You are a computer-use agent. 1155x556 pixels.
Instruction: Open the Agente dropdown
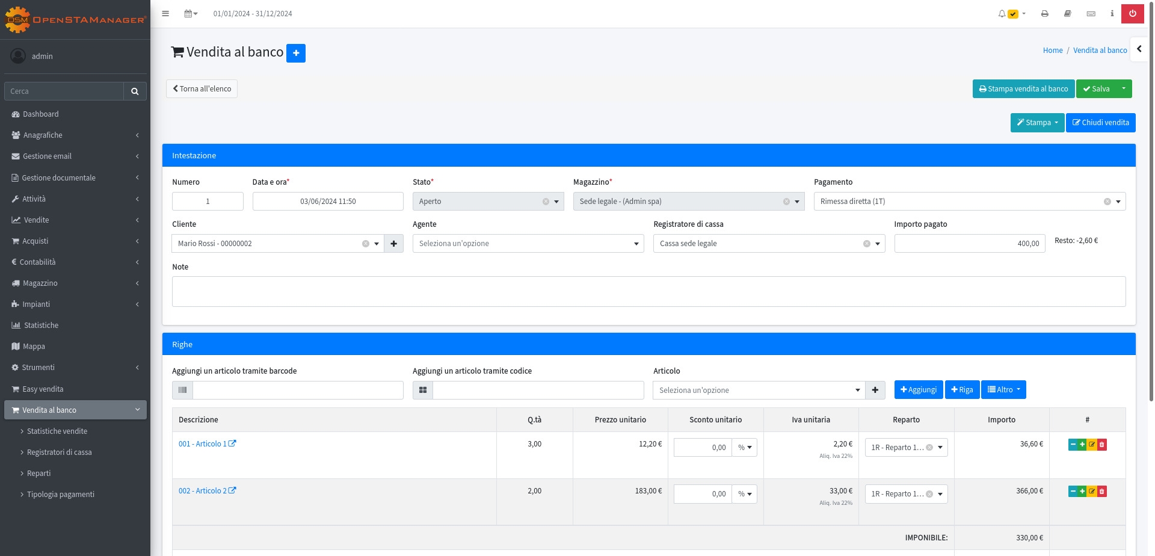tap(528, 244)
